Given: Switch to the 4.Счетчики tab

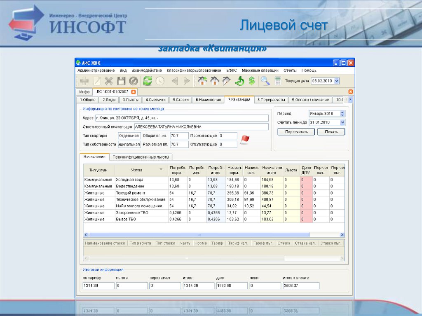Looking at the screenshot, I should [x=155, y=100].
